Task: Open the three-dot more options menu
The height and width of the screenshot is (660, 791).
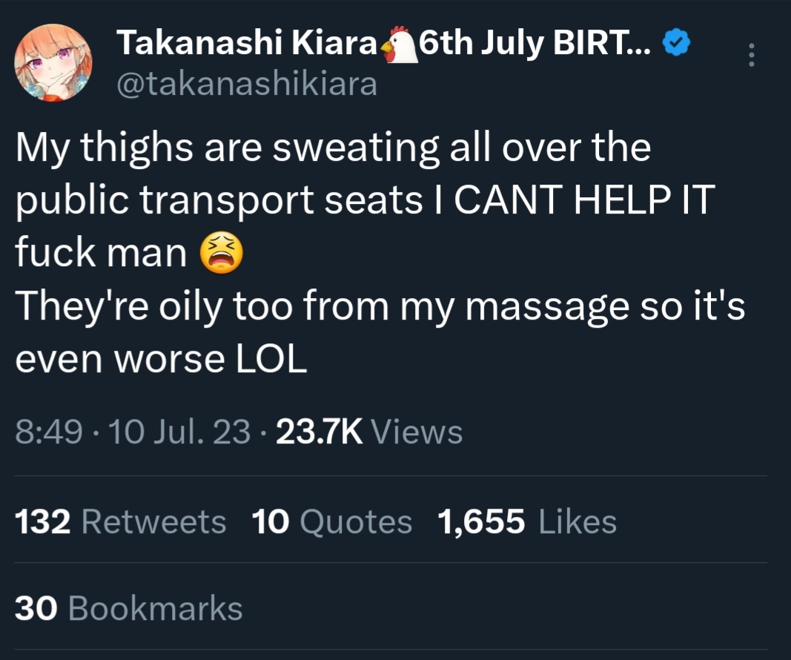Action: [x=751, y=54]
